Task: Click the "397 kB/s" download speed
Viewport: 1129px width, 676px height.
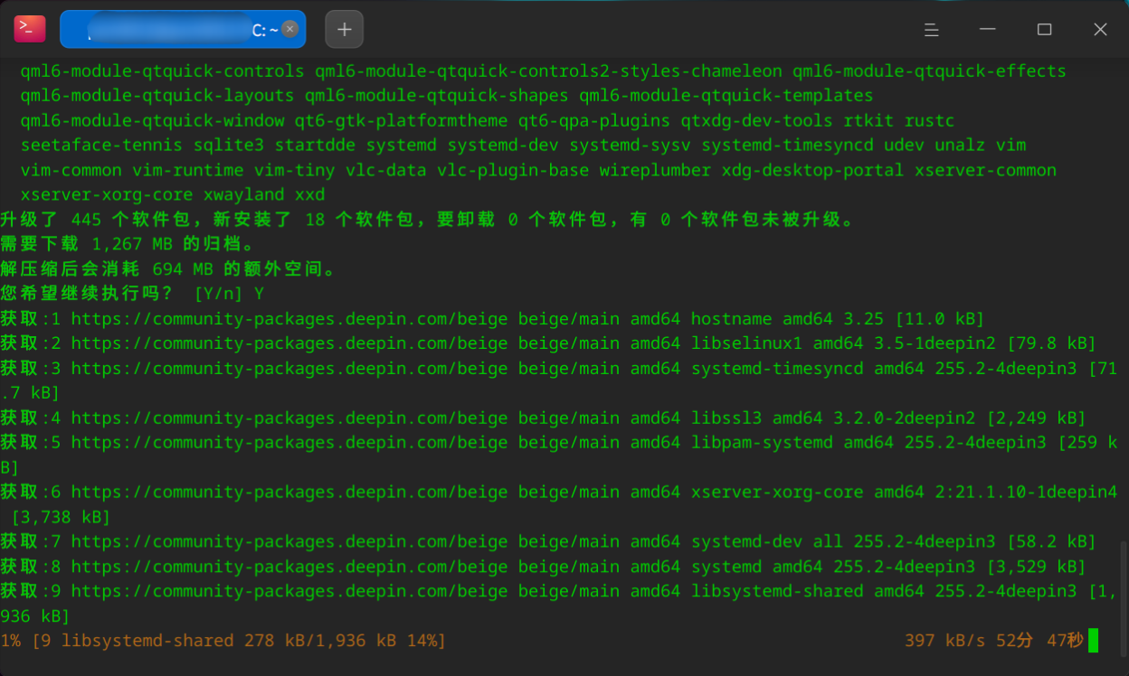Action: click(944, 641)
